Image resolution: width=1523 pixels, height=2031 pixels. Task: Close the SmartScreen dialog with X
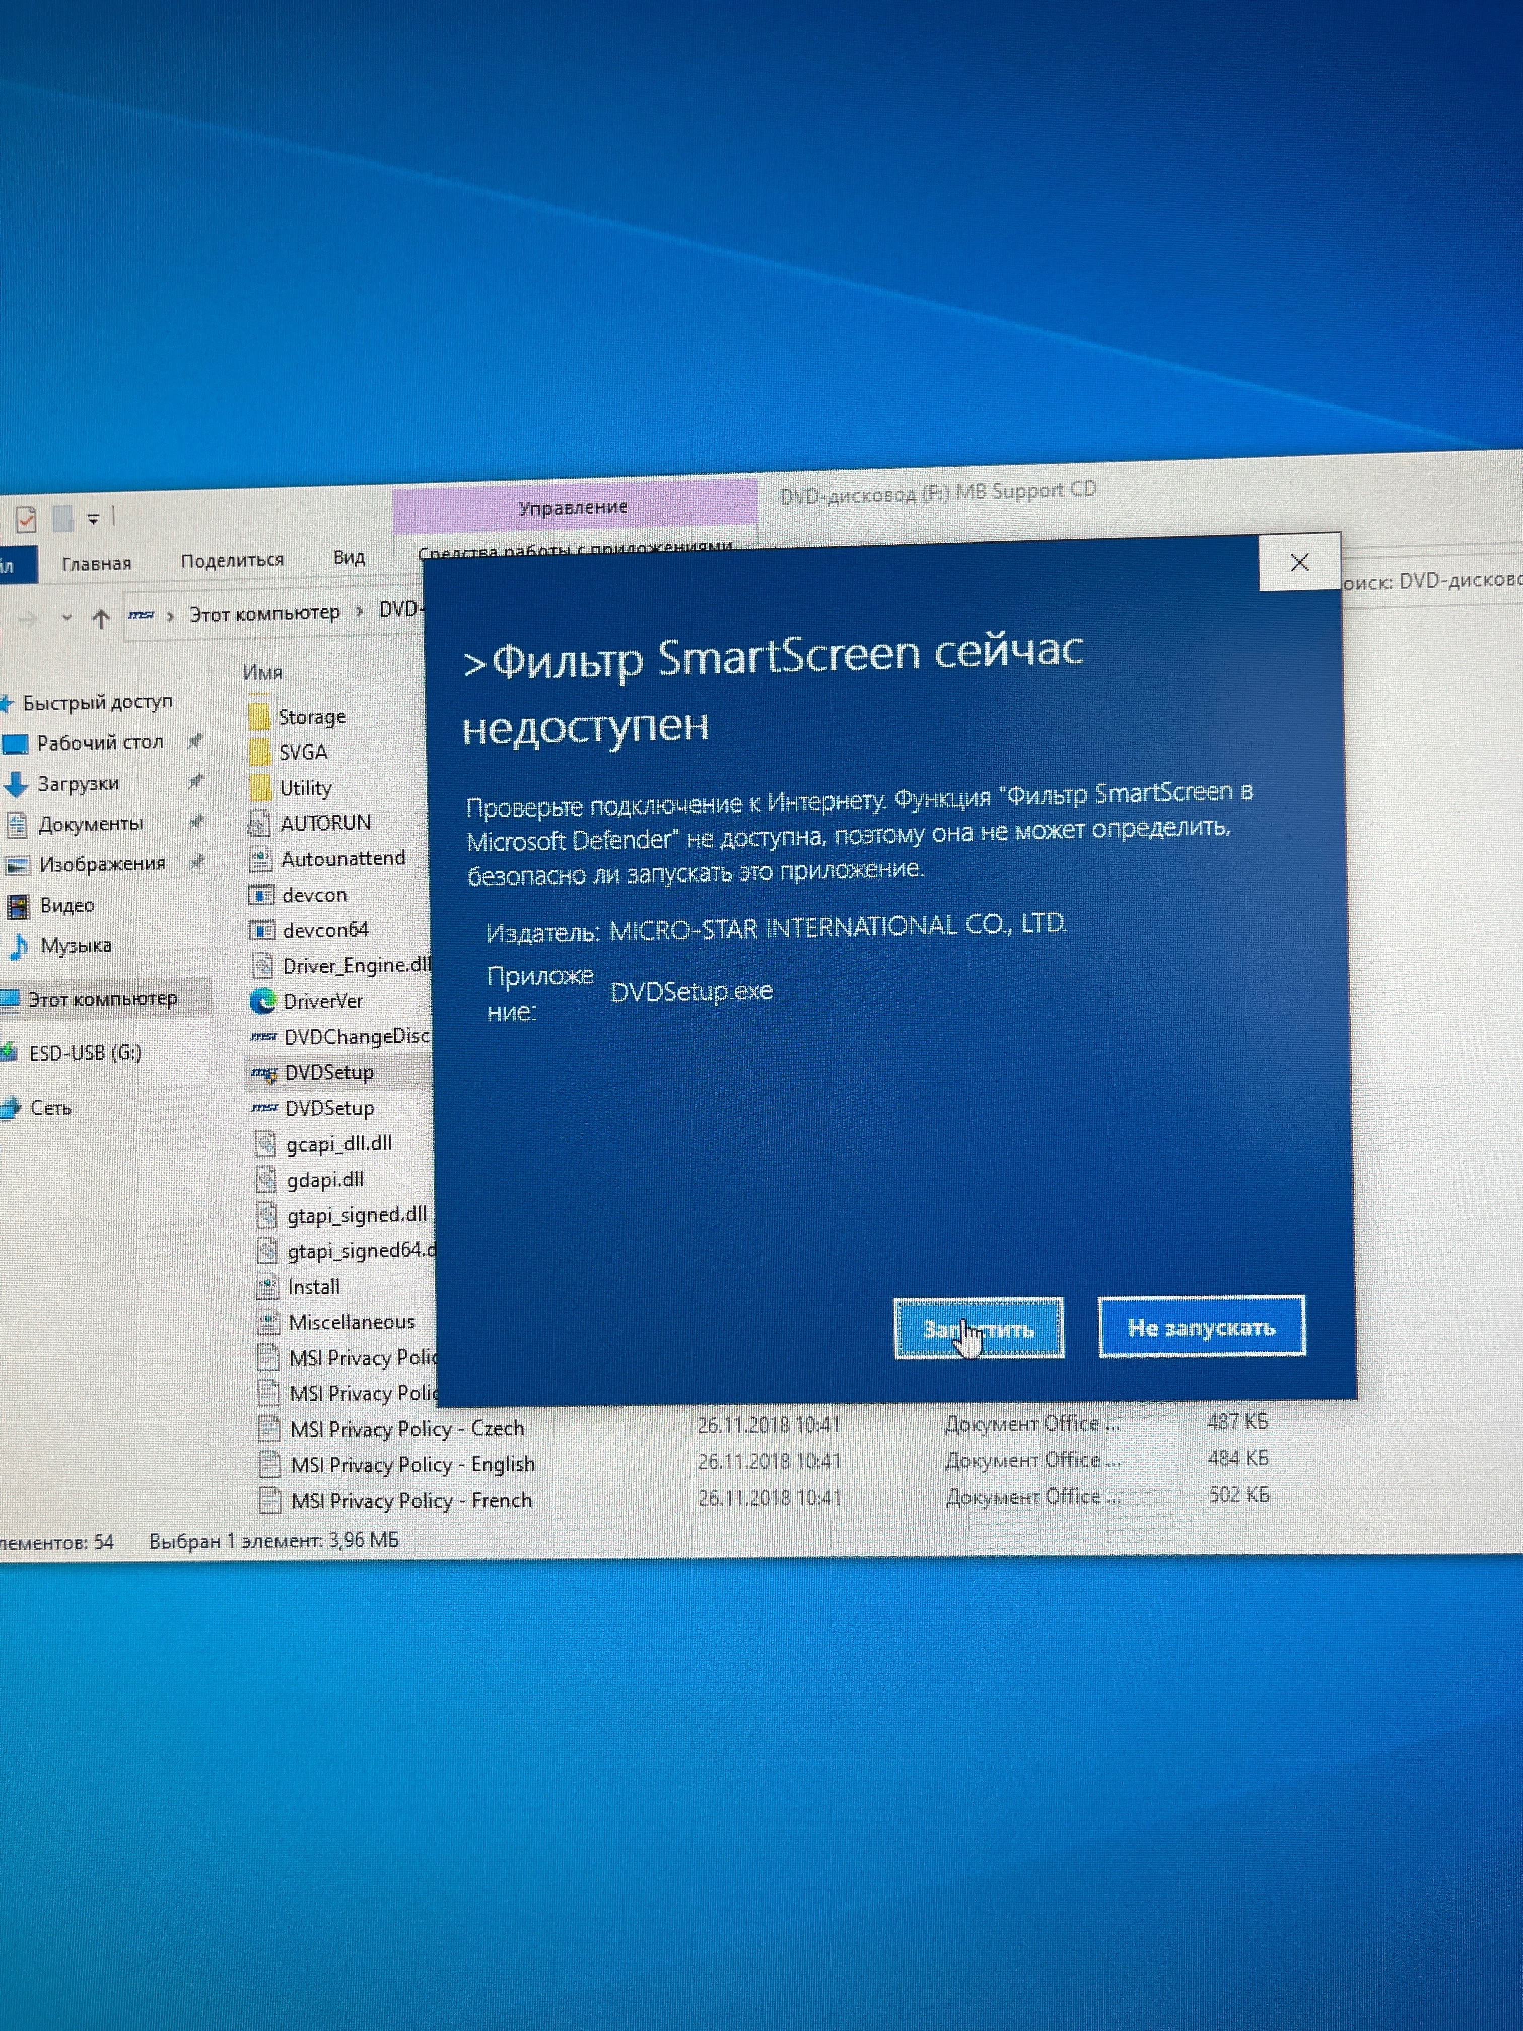[1299, 563]
